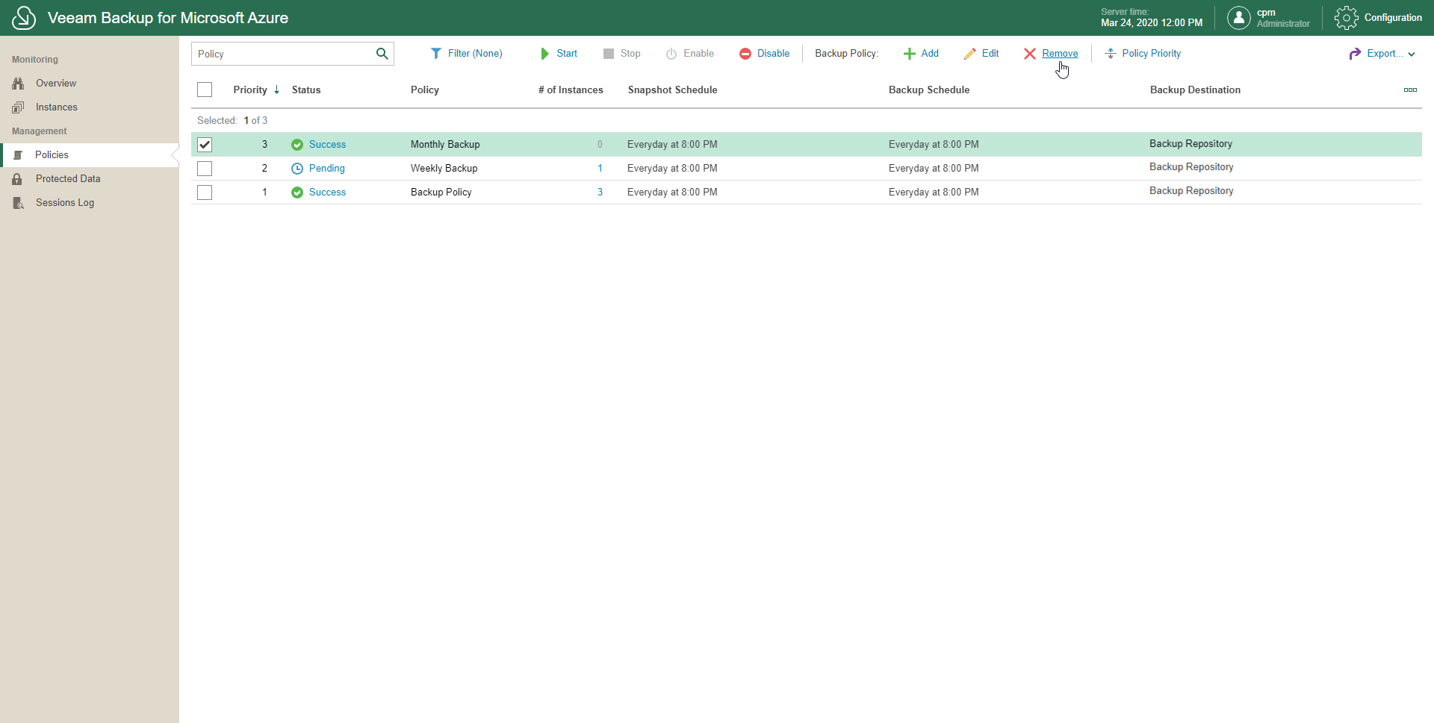Click the Filter funnel icon
The height and width of the screenshot is (723, 1434).
pos(436,54)
